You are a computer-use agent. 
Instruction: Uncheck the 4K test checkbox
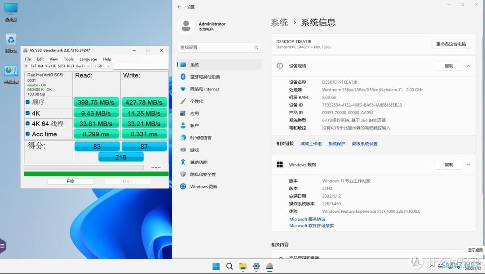coord(27,113)
